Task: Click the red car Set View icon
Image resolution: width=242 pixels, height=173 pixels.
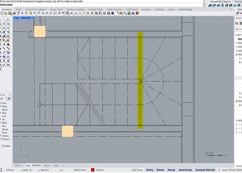Action: tap(71, 13)
